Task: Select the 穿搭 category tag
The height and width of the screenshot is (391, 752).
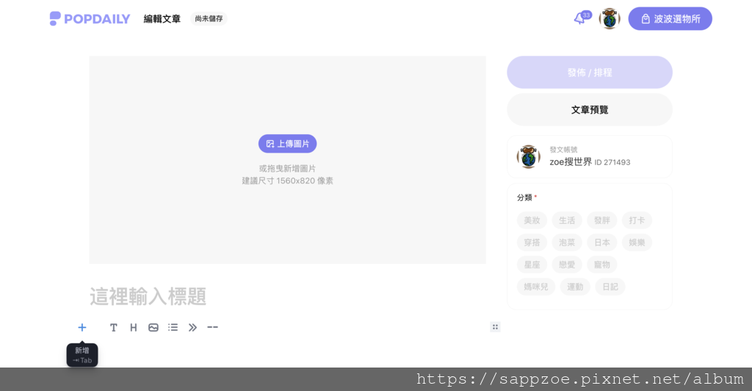Action: click(532, 243)
